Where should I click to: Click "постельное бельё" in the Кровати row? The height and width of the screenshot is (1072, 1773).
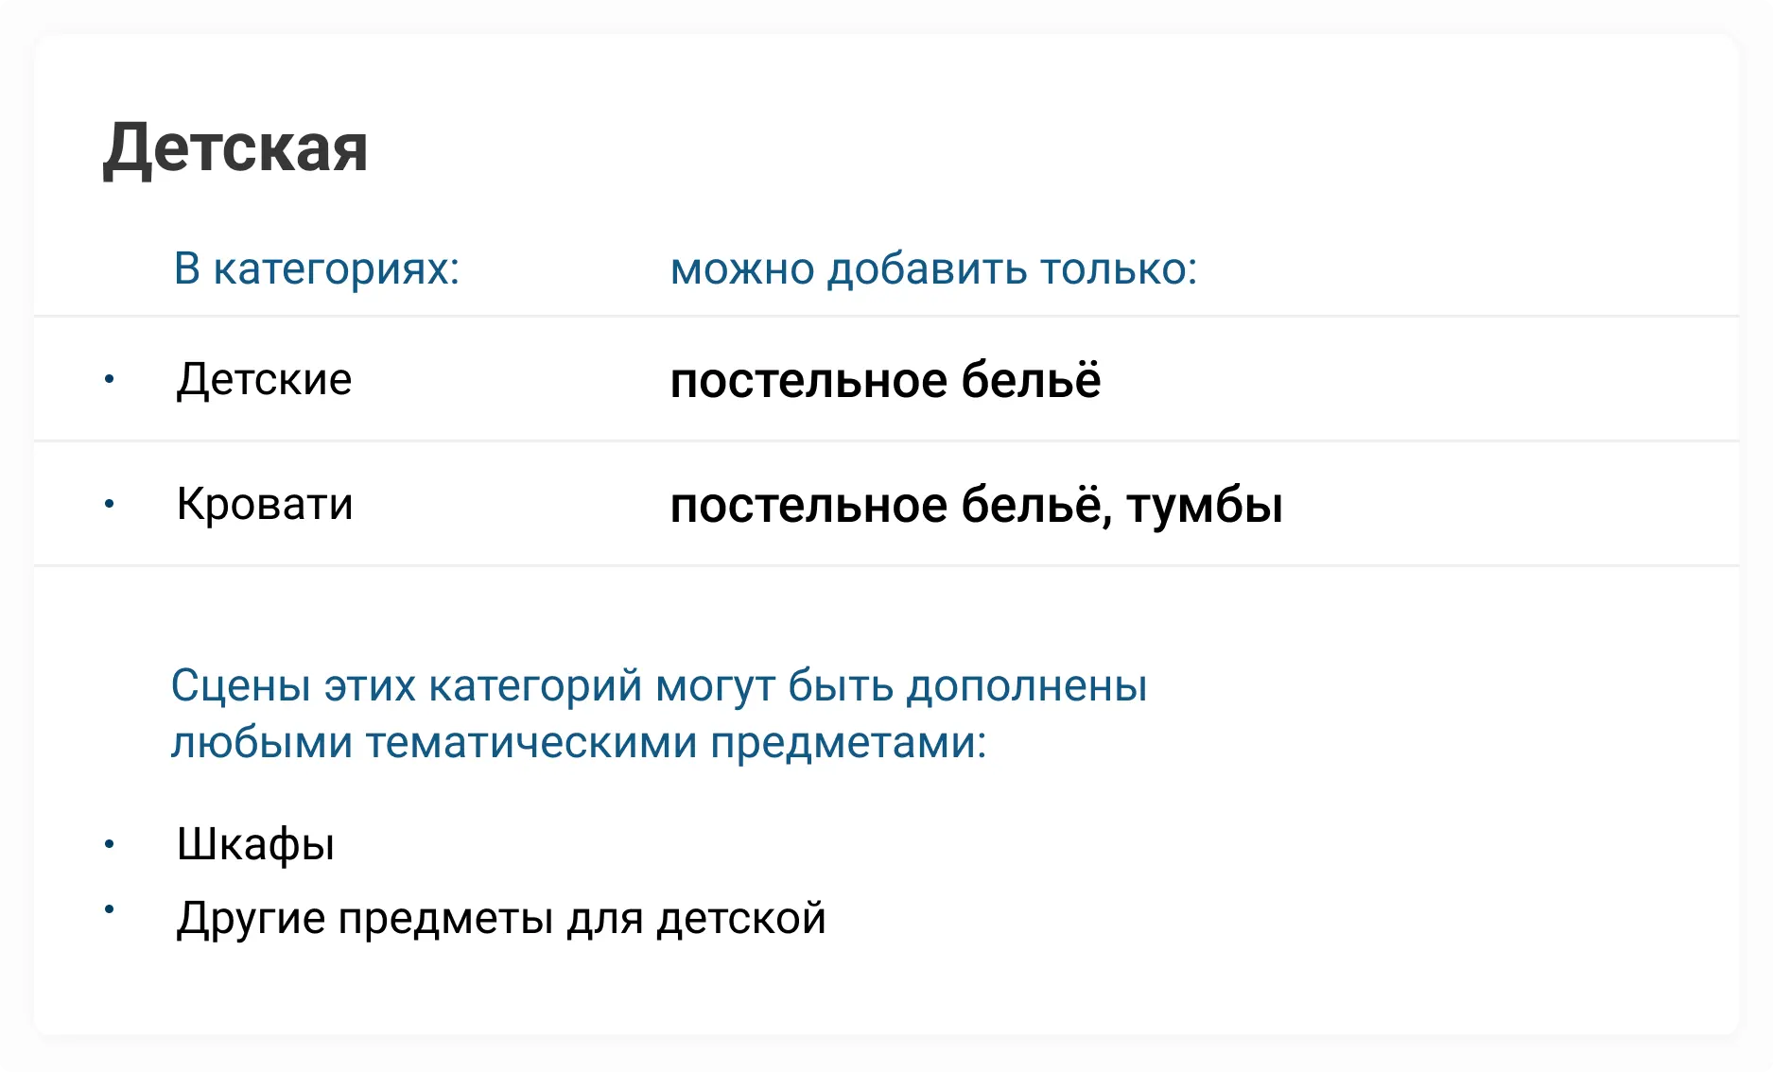(885, 506)
